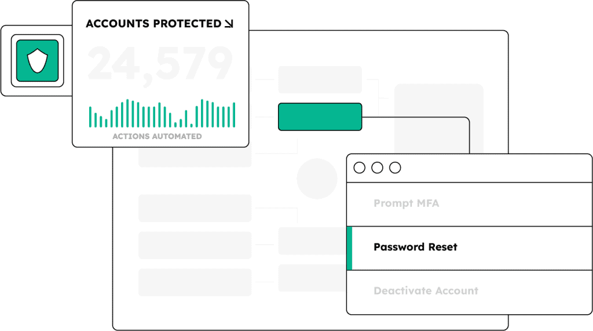593x331 pixels.
Task: Select the Prompt MFA option
Action: pyautogui.click(x=406, y=203)
